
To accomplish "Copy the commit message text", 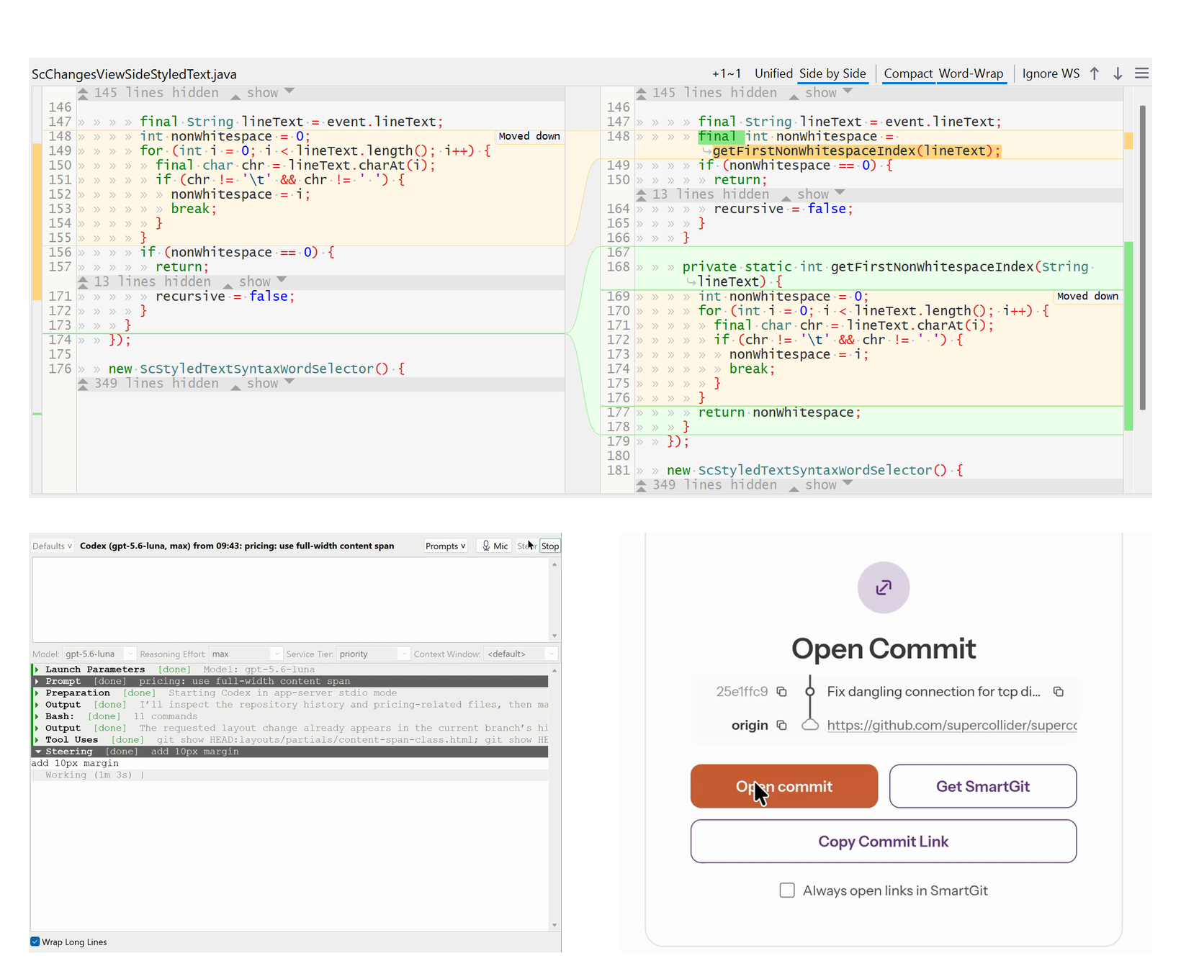I will point(1058,692).
